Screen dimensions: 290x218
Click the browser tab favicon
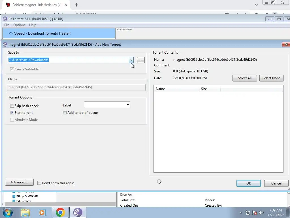(8, 5)
